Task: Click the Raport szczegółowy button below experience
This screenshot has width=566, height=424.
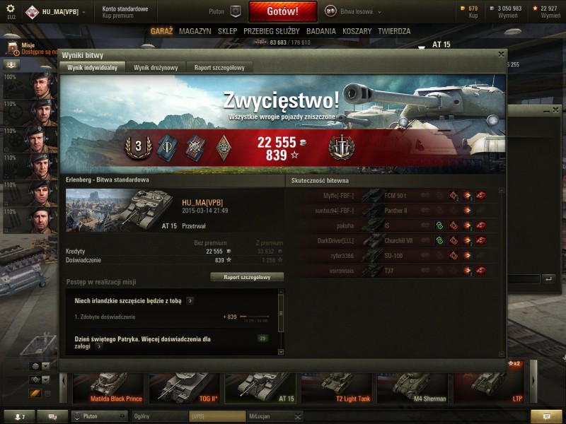Action: [247, 277]
